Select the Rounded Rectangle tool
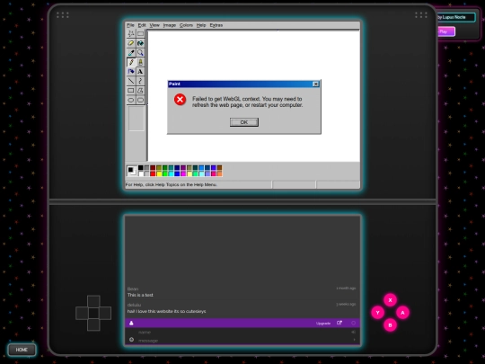This screenshot has width=485, height=364. (140, 100)
